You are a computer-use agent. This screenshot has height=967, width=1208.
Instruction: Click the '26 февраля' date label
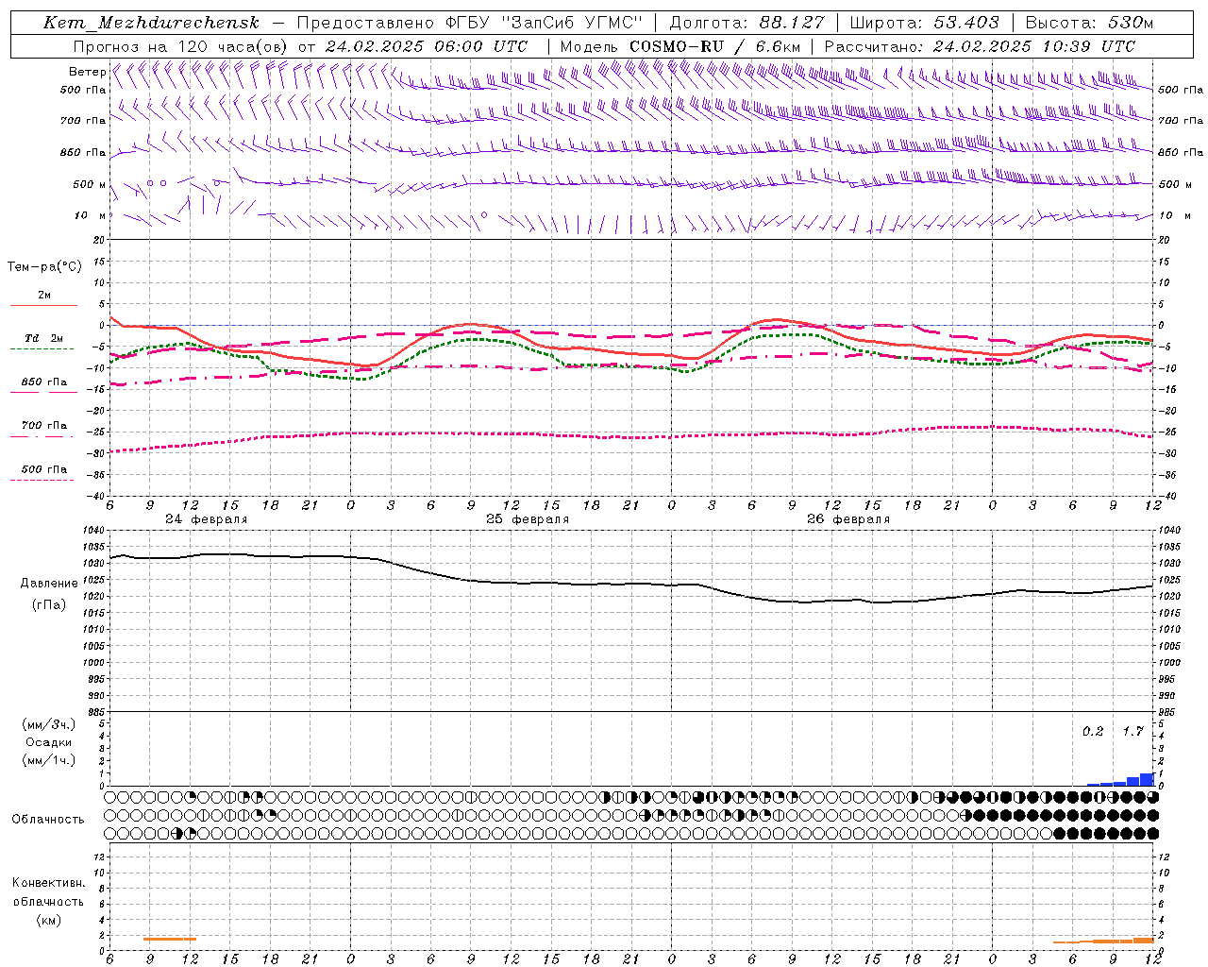847,519
